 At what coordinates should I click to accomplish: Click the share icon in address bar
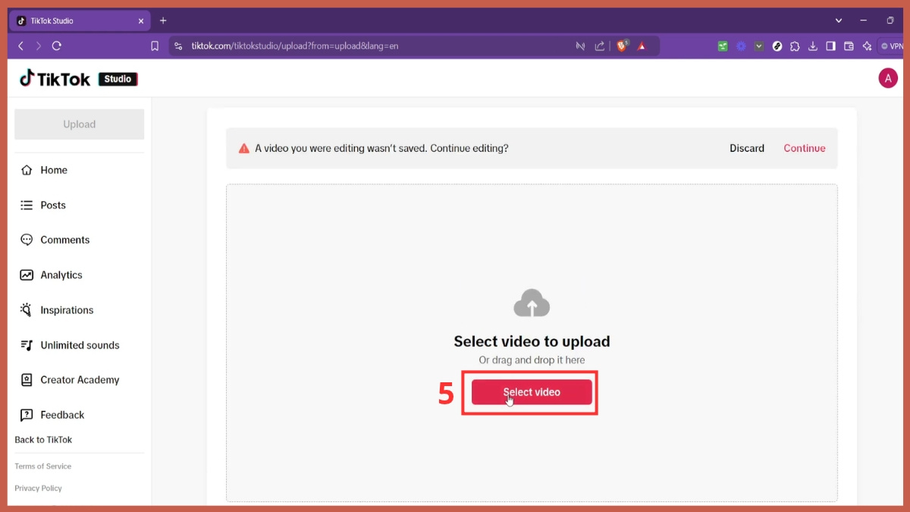click(600, 46)
